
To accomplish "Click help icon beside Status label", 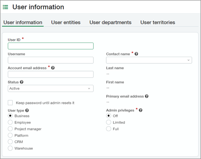I will point(22,82).
